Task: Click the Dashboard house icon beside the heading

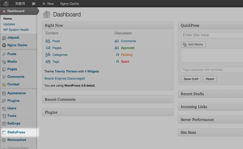Action: point(46,14)
